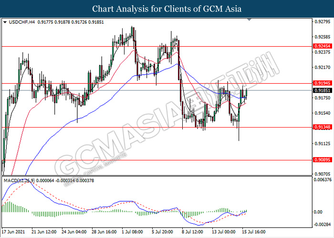Viewport: 334px width, 238px height.
Task: Click the 28 Jun 16:00 time label
Action: pos(104,232)
